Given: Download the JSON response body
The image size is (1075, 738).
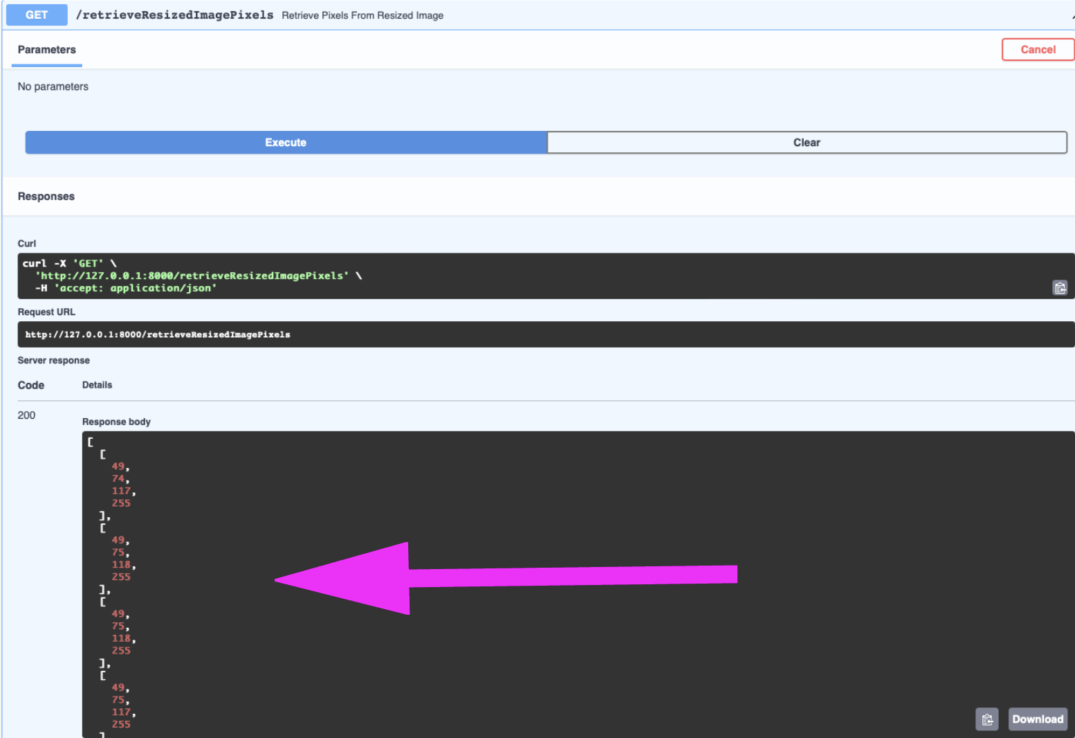Looking at the screenshot, I should (x=1037, y=719).
